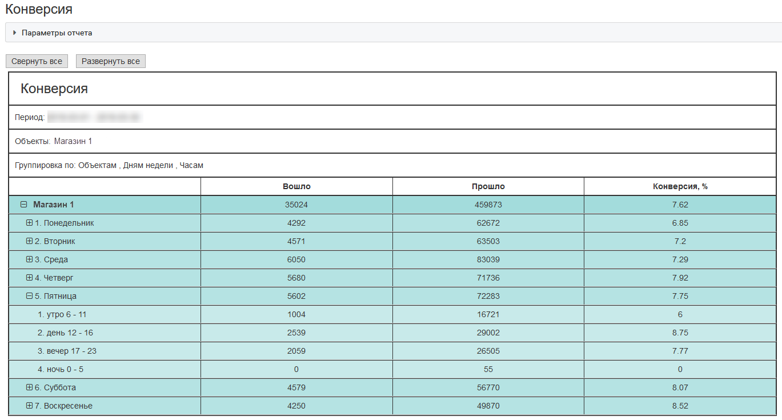Click the 2. день 12 - 16 row label
The image size is (782, 420).
[x=65, y=333]
